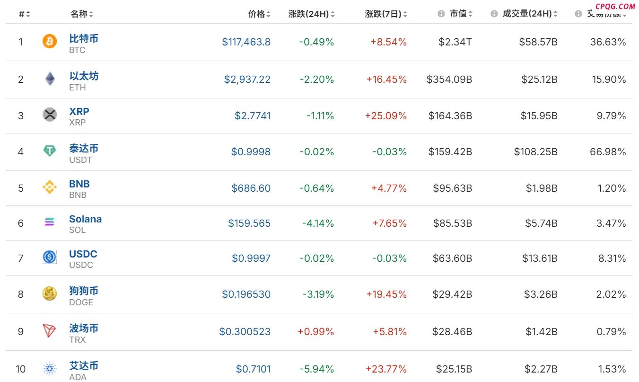Click Bitcoin 24H change -0.49%
The image size is (639, 382).
tap(316, 42)
